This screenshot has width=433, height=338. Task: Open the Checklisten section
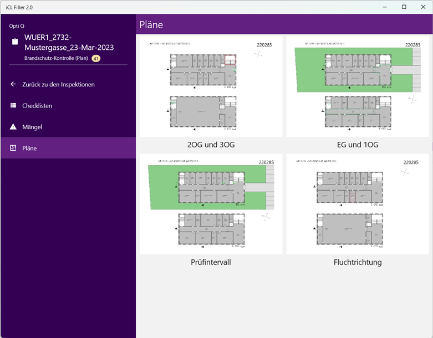tap(37, 106)
